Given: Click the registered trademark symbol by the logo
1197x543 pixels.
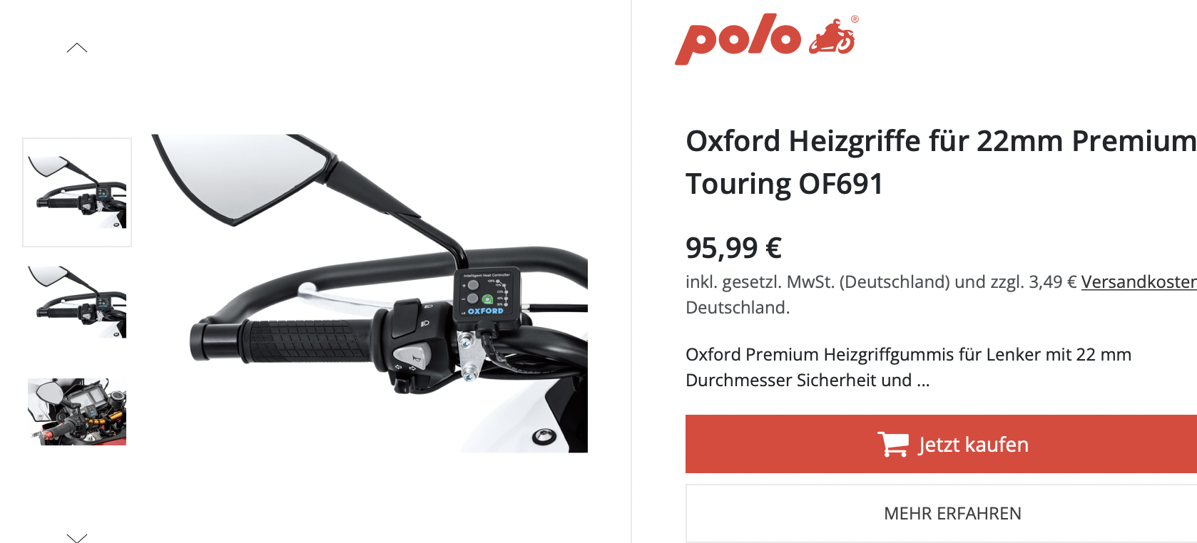Looking at the screenshot, I should point(855,19).
